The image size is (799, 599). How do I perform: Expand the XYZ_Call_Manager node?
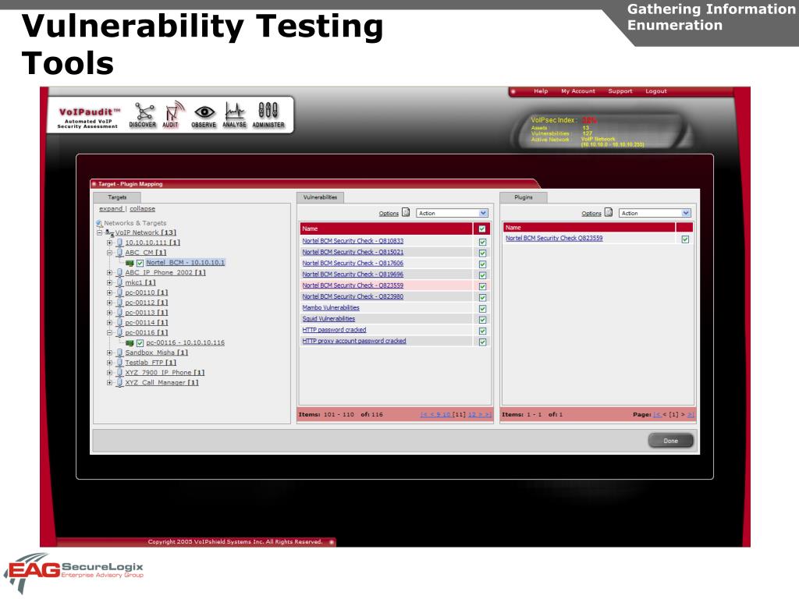109,382
